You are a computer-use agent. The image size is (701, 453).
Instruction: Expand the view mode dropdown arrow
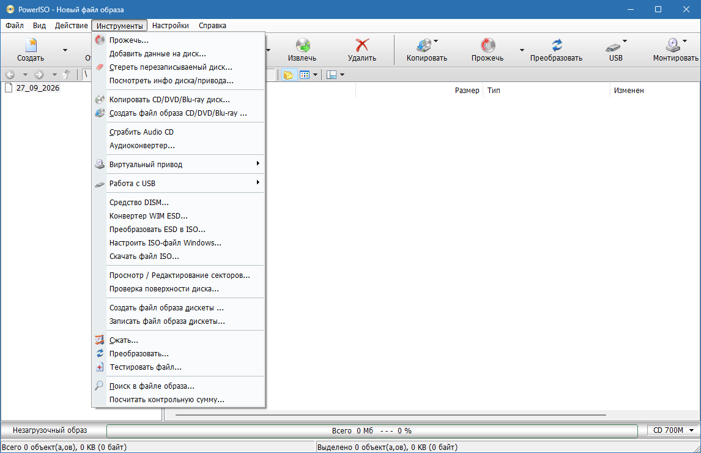(315, 75)
